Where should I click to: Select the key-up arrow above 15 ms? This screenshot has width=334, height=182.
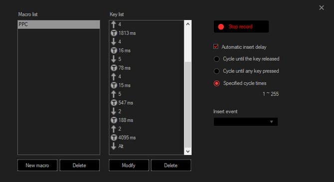click(x=114, y=76)
